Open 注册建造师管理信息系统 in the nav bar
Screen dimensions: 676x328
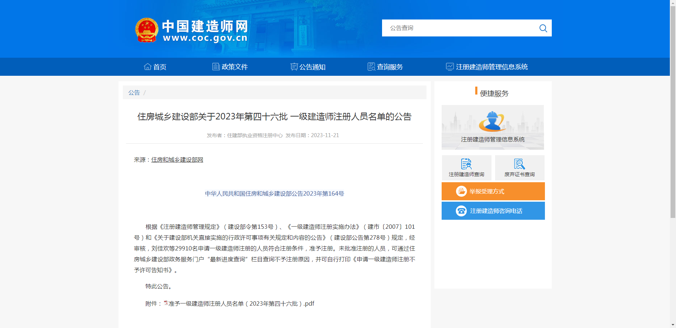click(x=487, y=67)
